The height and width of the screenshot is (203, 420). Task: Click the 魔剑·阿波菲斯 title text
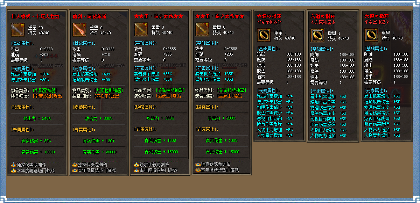pyautogui.click(x=90, y=16)
